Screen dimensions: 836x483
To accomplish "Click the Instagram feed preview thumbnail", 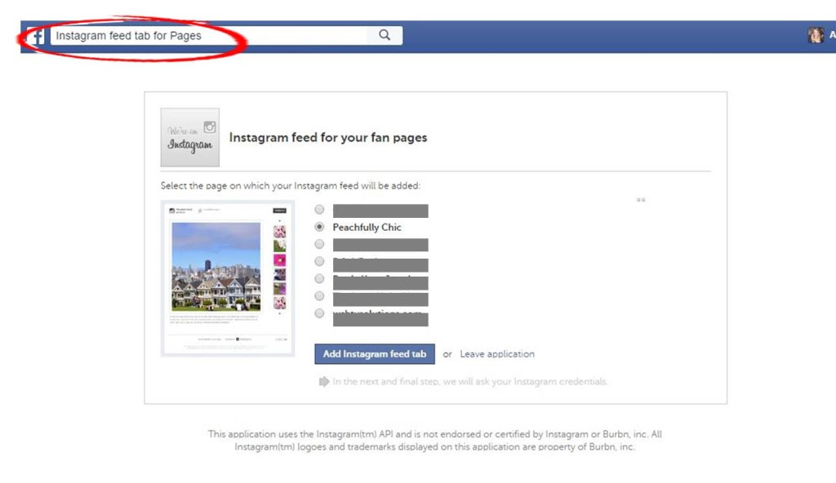I will (228, 278).
